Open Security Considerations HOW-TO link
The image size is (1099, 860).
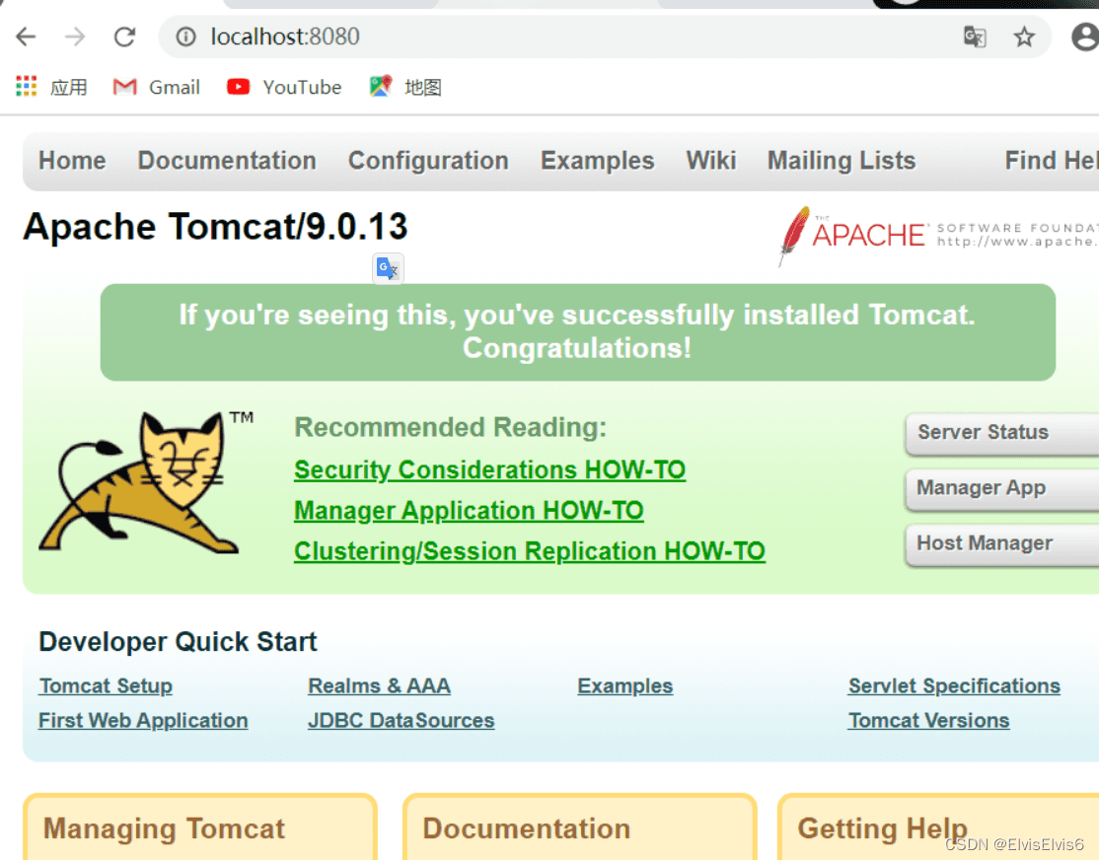pos(490,469)
